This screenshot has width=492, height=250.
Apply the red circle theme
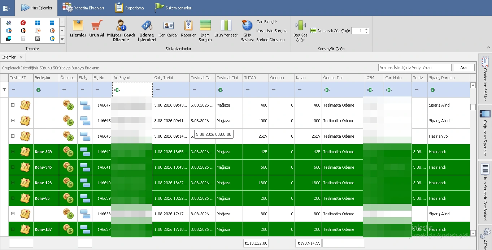[23, 23]
